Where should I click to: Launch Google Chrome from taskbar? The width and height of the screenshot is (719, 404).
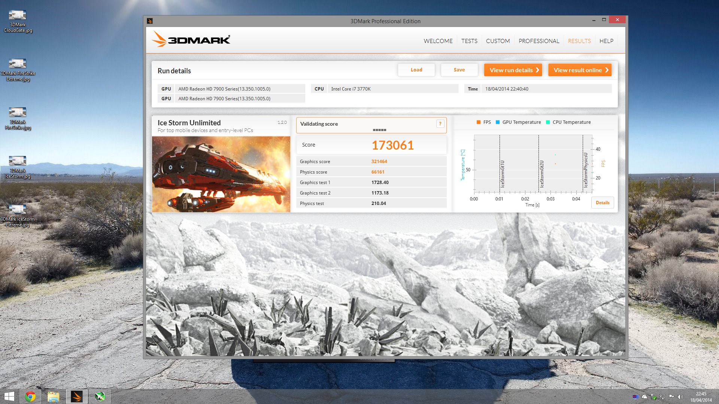[x=30, y=397]
